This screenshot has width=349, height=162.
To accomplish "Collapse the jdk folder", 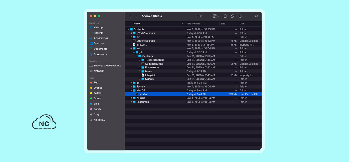I will pyautogui.click(x=134, y=52).
